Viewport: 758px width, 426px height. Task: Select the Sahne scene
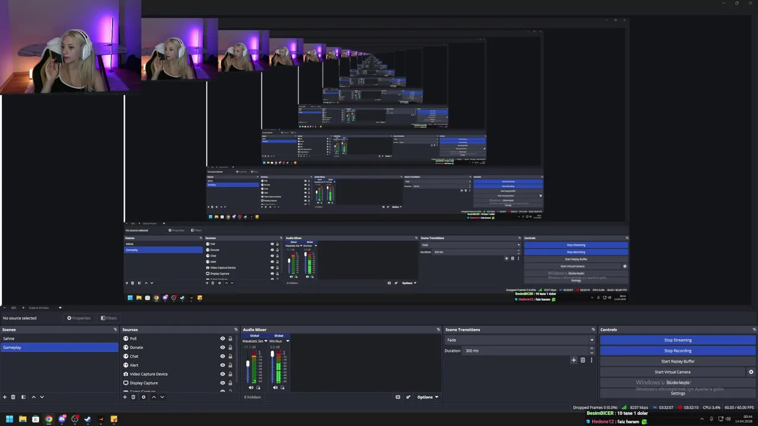(x=59, y=338)
